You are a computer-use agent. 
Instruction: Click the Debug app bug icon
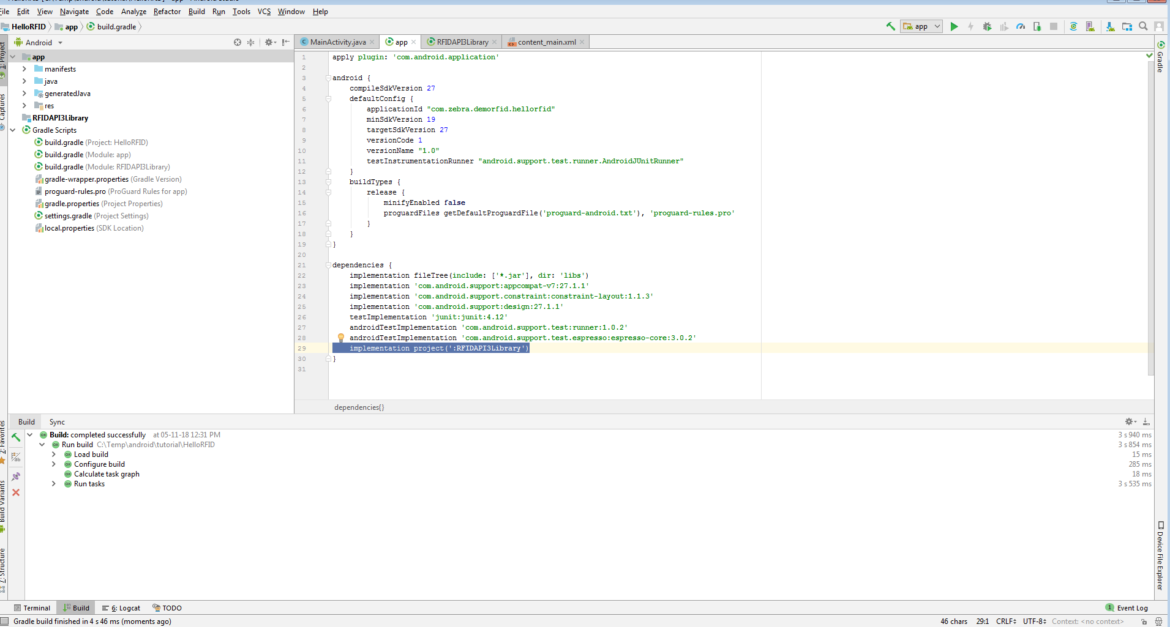(x=987, y=26)
